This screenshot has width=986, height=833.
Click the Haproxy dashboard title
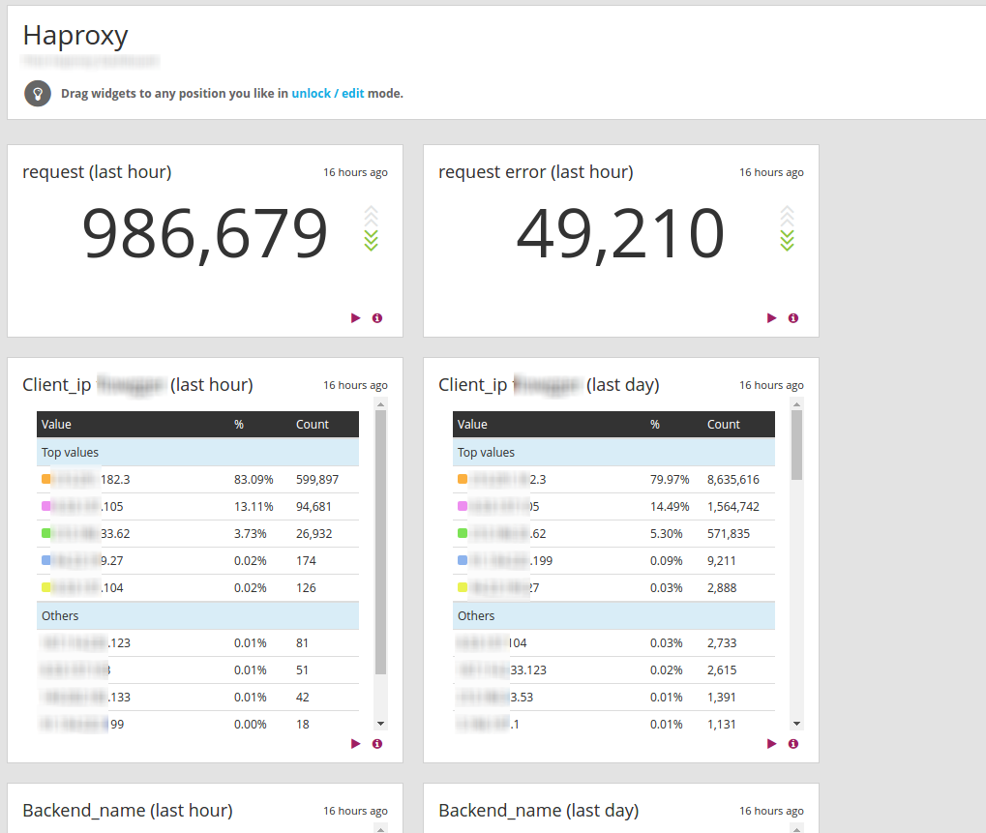75,36
